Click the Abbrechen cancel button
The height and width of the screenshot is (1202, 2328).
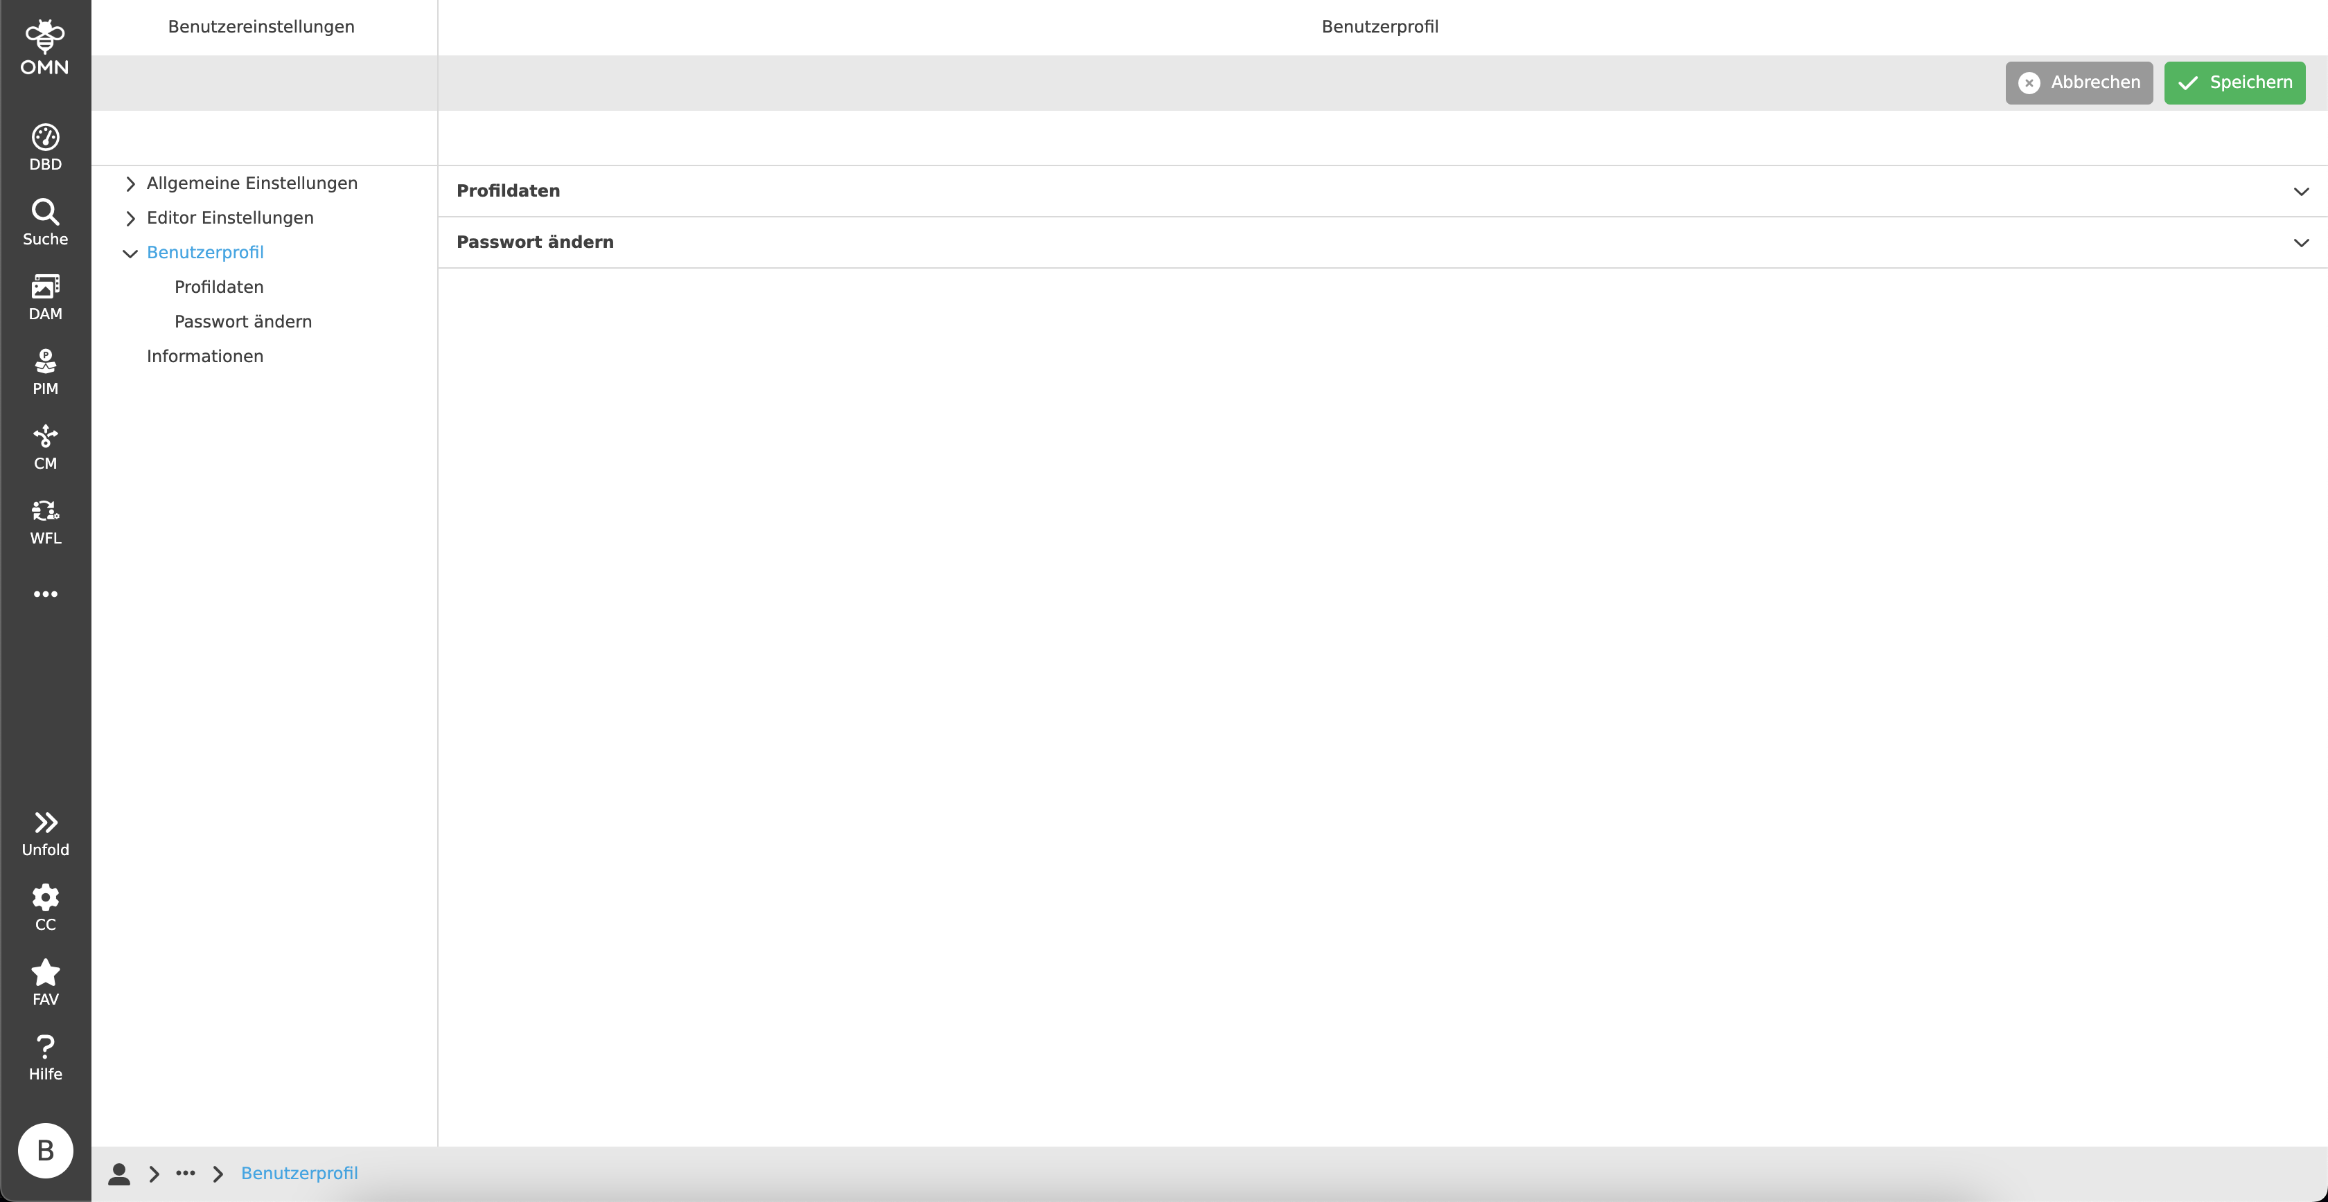tap(2079, 83)
